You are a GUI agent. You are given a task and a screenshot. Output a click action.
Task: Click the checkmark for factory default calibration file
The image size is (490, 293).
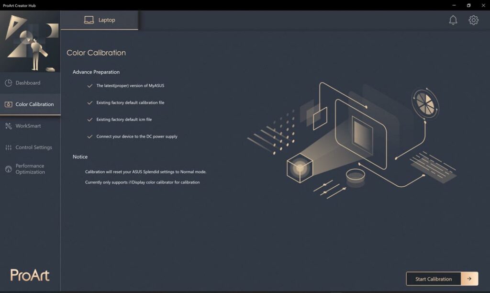pyautogui.click(x=89, y=102)
